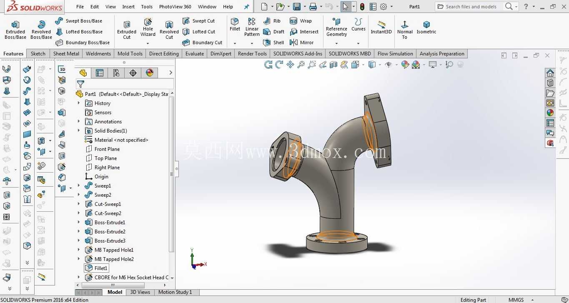The width and height of the screenshot is (569, 303).
Task: Select the Wrap feature
Action: 301,21
